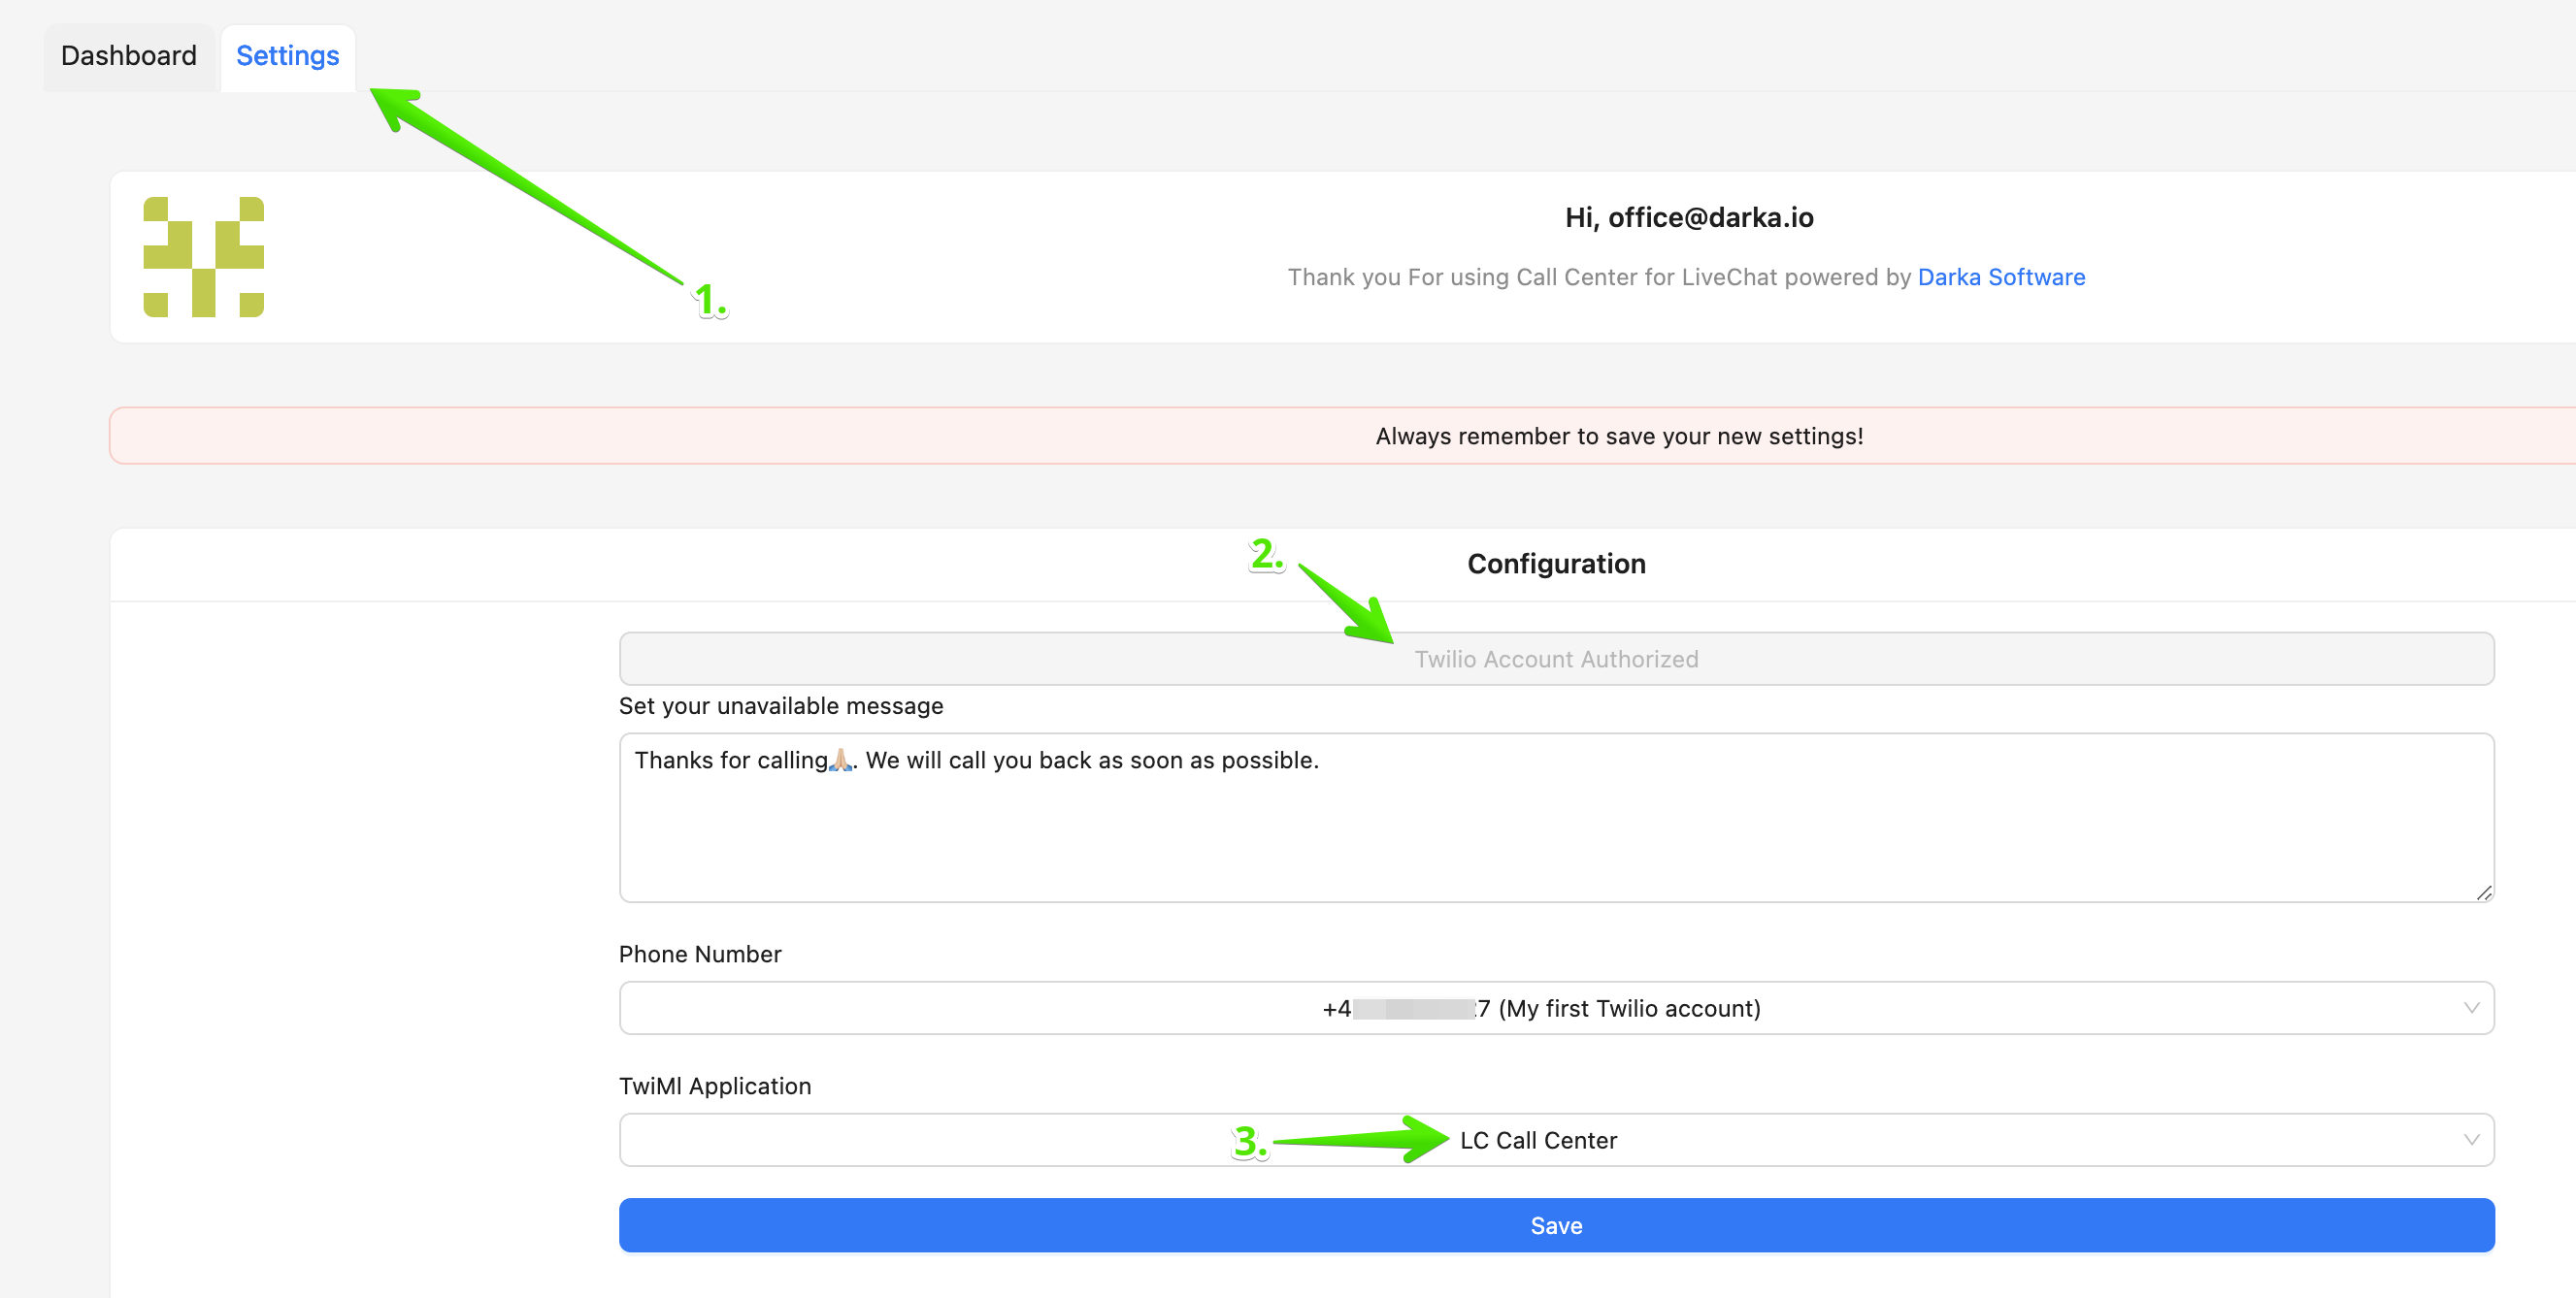
Task: Switch to the Dashboard tab
Action: [128, 56]
